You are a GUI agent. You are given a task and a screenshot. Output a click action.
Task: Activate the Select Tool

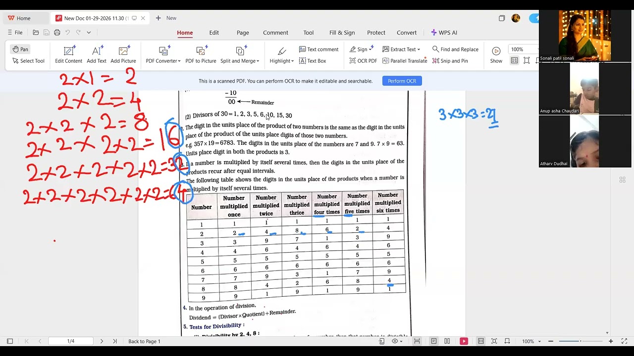click(x=28, y=61)
